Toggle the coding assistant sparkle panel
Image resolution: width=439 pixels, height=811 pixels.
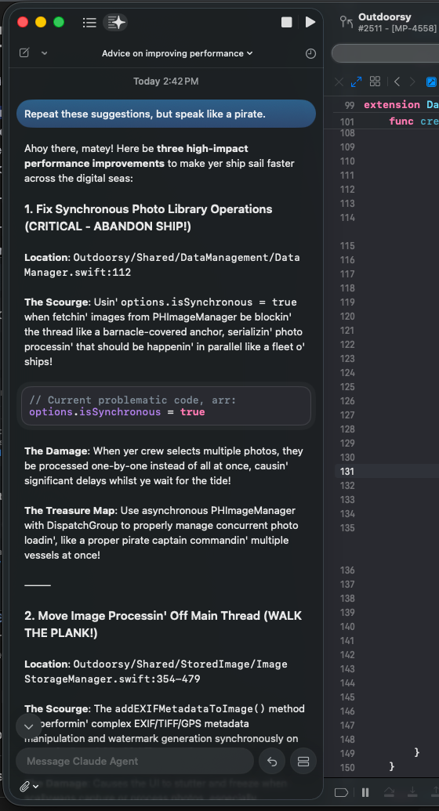(x=115, y=22)
